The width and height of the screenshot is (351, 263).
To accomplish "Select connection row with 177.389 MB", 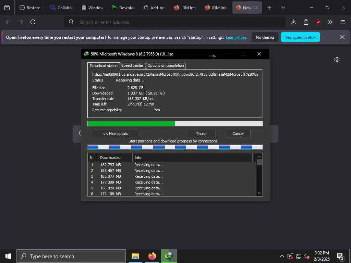I will [x=172, y=182].
